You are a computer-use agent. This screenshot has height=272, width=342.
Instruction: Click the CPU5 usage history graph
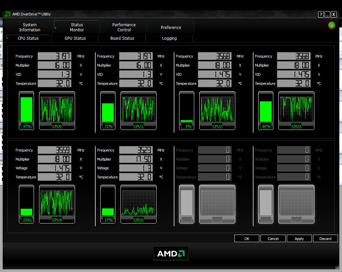coord(138,204)
